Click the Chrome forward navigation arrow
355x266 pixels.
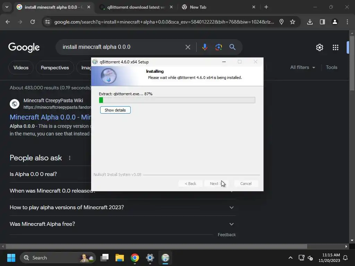click(20, 22)
